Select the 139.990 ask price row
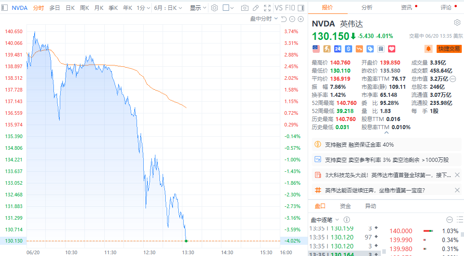 click(x=424, y=240)
